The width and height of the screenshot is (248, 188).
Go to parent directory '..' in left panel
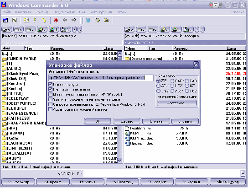tap(80, 29)
